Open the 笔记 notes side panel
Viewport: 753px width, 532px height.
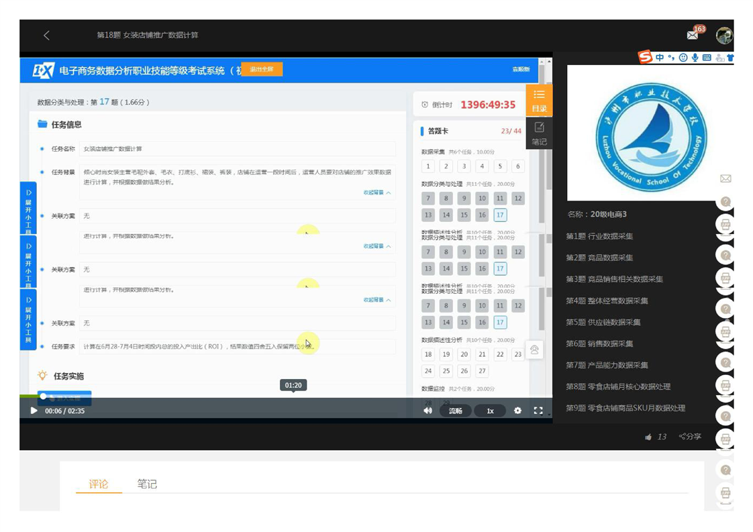coord(539,133)
